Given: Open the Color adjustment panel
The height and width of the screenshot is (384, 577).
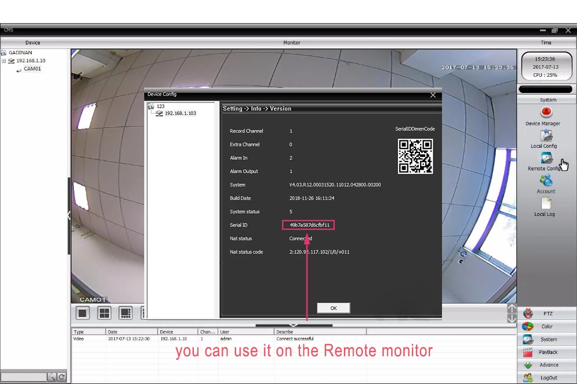Looking at the screenshot, I should pos(547,327).
